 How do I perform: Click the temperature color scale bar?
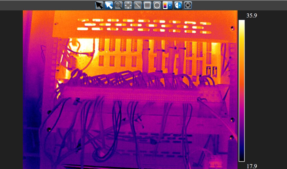pyautogui.click(x=241, y=91)
